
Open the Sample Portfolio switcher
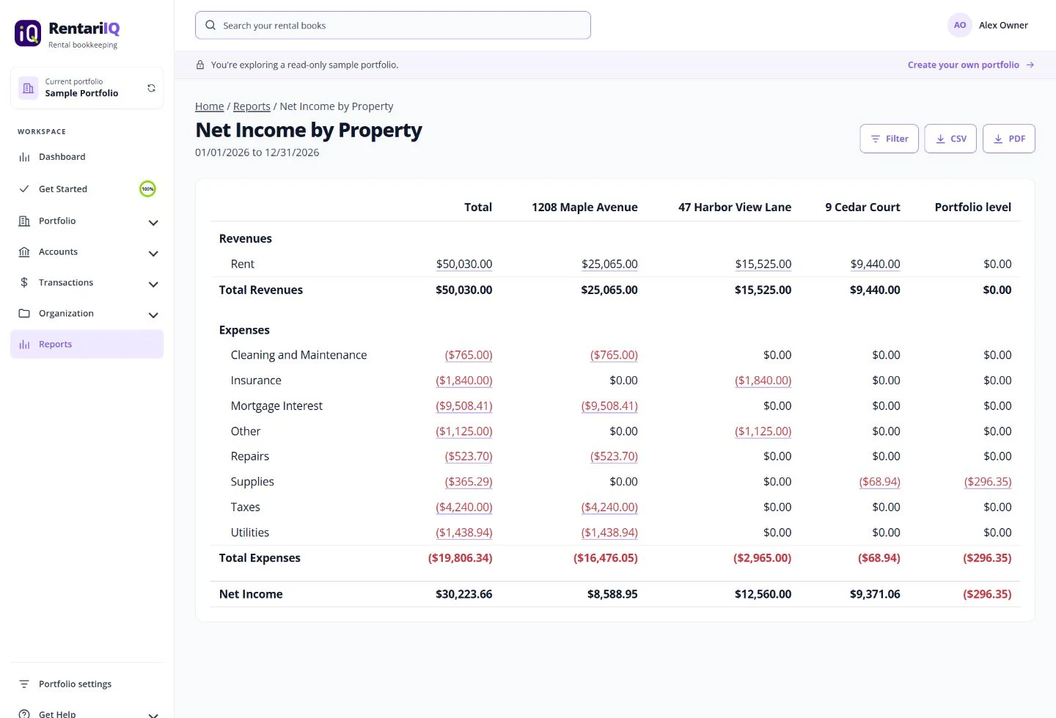click(x=87, y=88)
